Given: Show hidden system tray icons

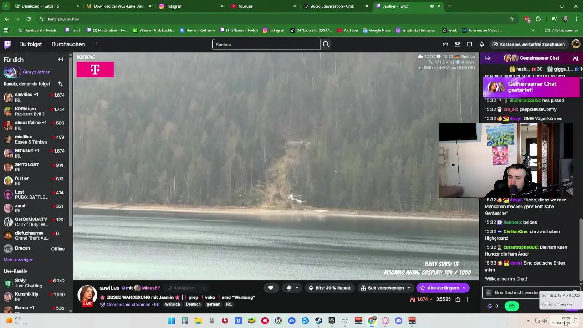Looking at the screenshot, I should pyautogui.click(x=528, y=321).
